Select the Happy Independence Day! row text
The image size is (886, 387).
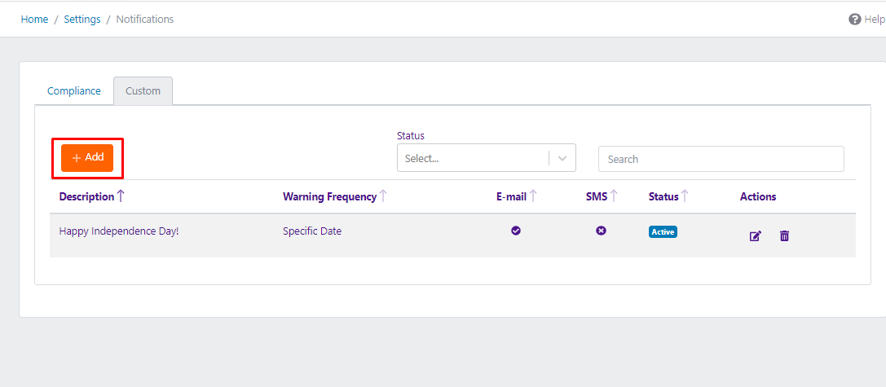click(119, 231)
